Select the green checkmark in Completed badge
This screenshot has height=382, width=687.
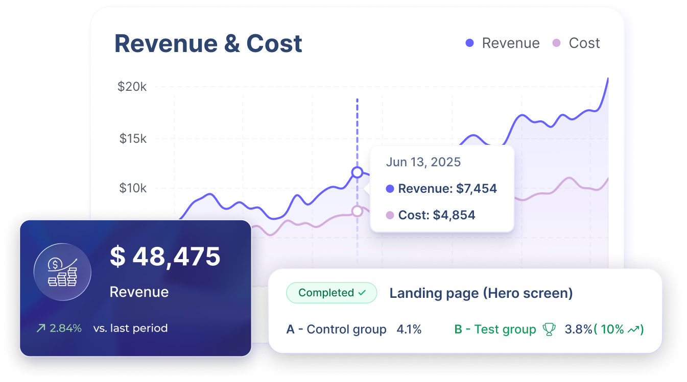tap(362, 293)
